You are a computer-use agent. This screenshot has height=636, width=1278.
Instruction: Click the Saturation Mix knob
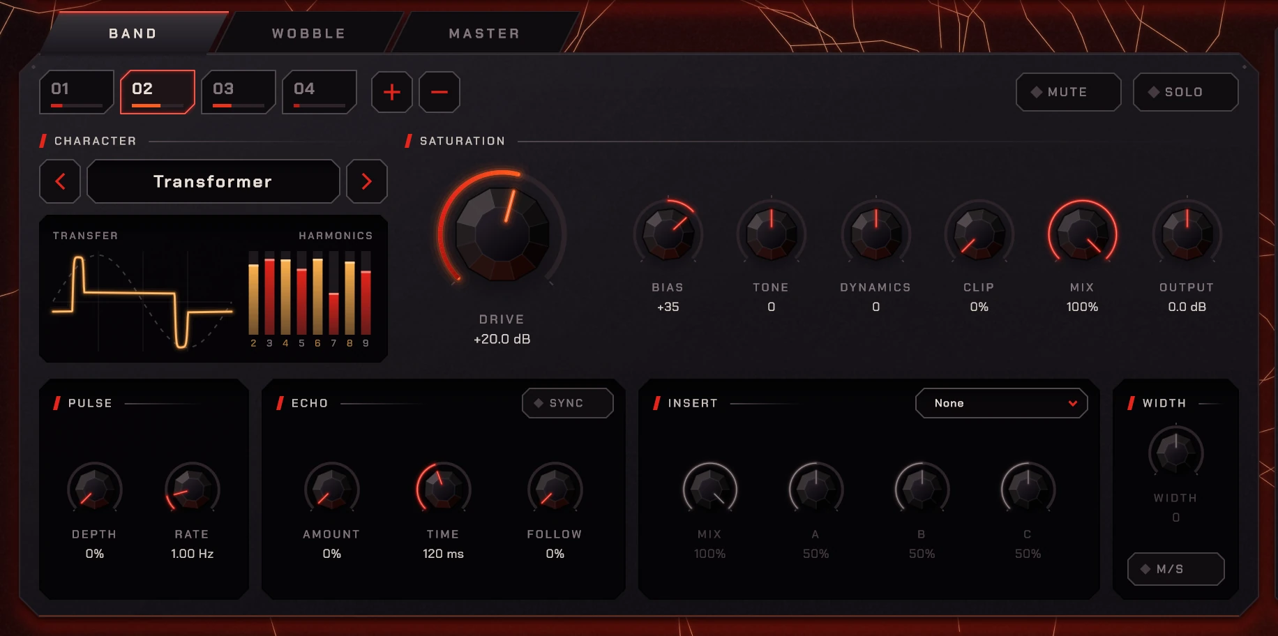[x=1083, y=232]
